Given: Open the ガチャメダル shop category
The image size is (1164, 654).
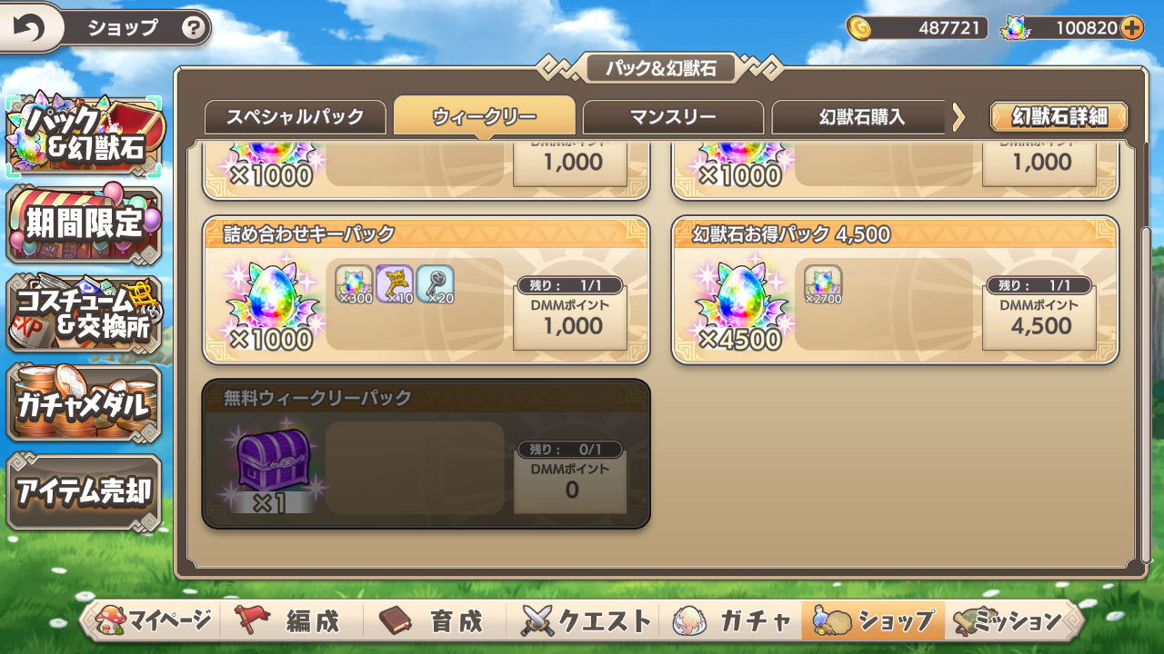Looking at the screenshot, I should [x=84, y=404].
